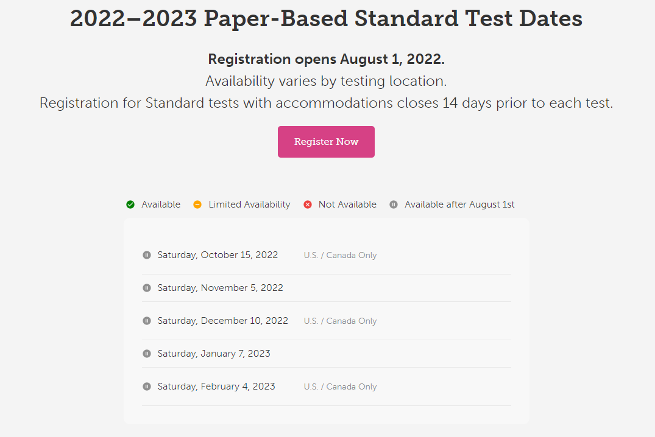Viewport: 655px width, 437px height.
Task: Click the orange Limited Availability icon
Action: pos(197,205)
